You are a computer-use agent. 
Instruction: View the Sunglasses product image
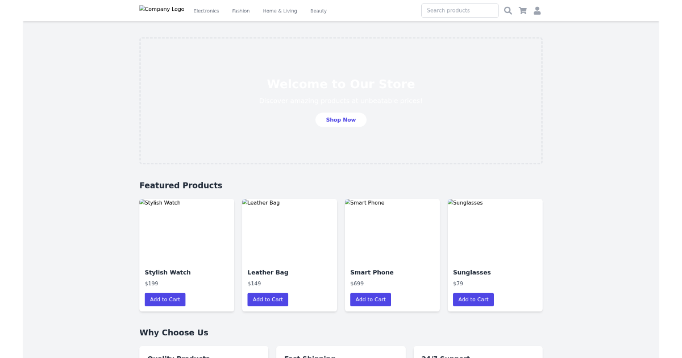click(494, 230)
